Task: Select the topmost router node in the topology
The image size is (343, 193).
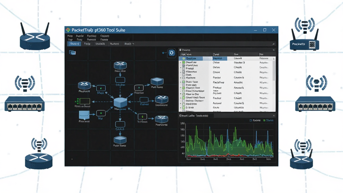Action: tap(120, 65)
